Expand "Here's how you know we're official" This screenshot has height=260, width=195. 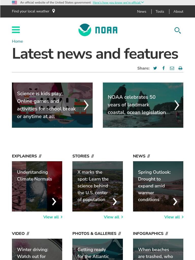click(118, 3)
